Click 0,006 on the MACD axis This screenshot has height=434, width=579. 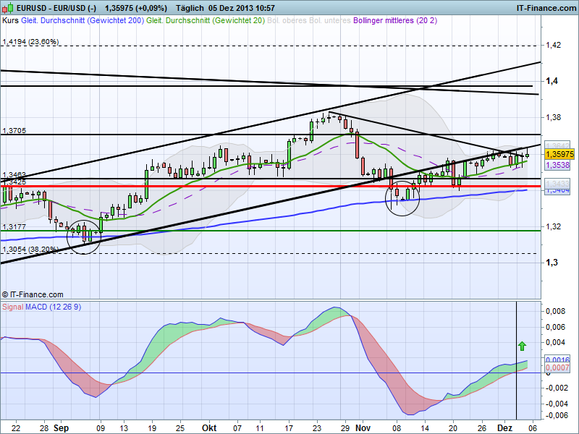tap(555, 327)
